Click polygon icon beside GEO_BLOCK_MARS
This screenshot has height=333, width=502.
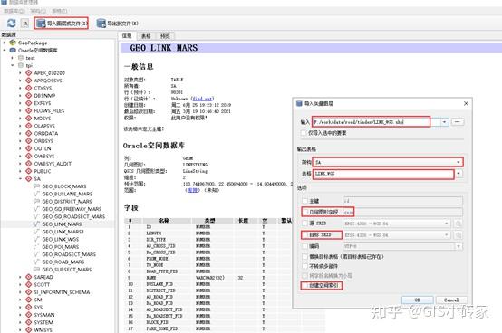coord(36,186)
